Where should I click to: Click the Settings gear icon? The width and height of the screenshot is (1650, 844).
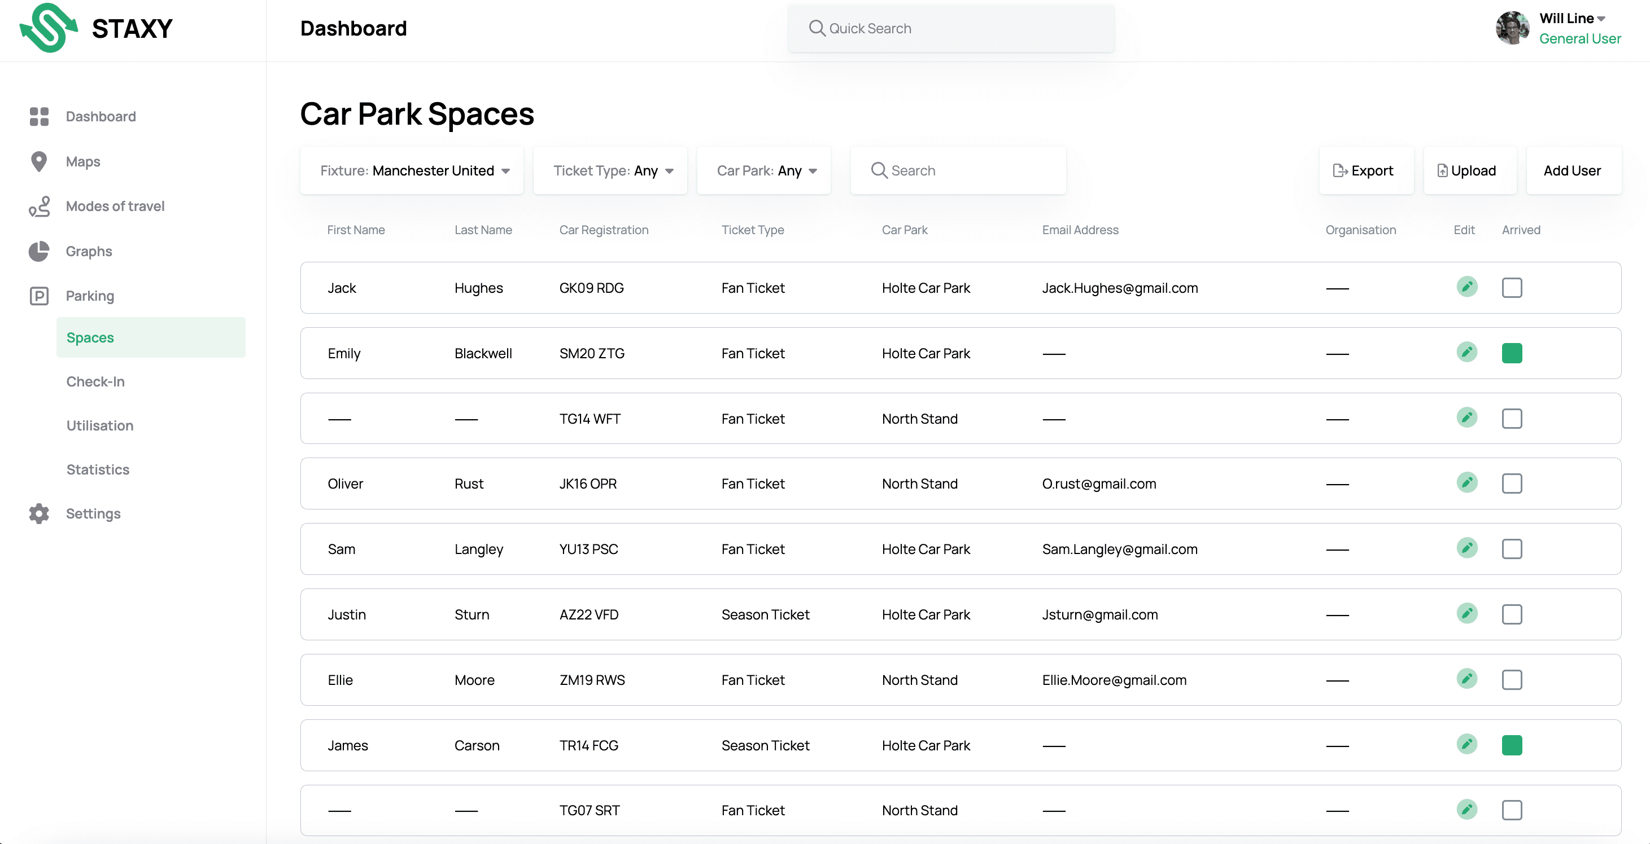[x=38, y=513]
